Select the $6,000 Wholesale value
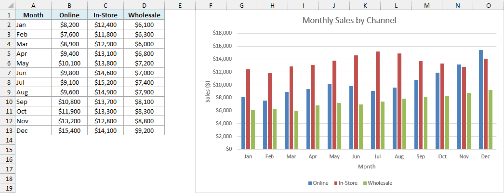Image resolution: width=504 pixels, height=193 pixels. click(144, 44)
